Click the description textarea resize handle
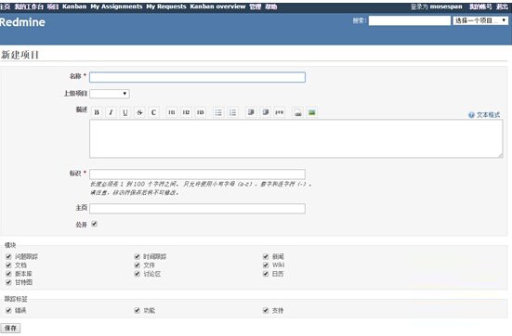This screenshot has height=336, width=512. (x=500, y=155)
